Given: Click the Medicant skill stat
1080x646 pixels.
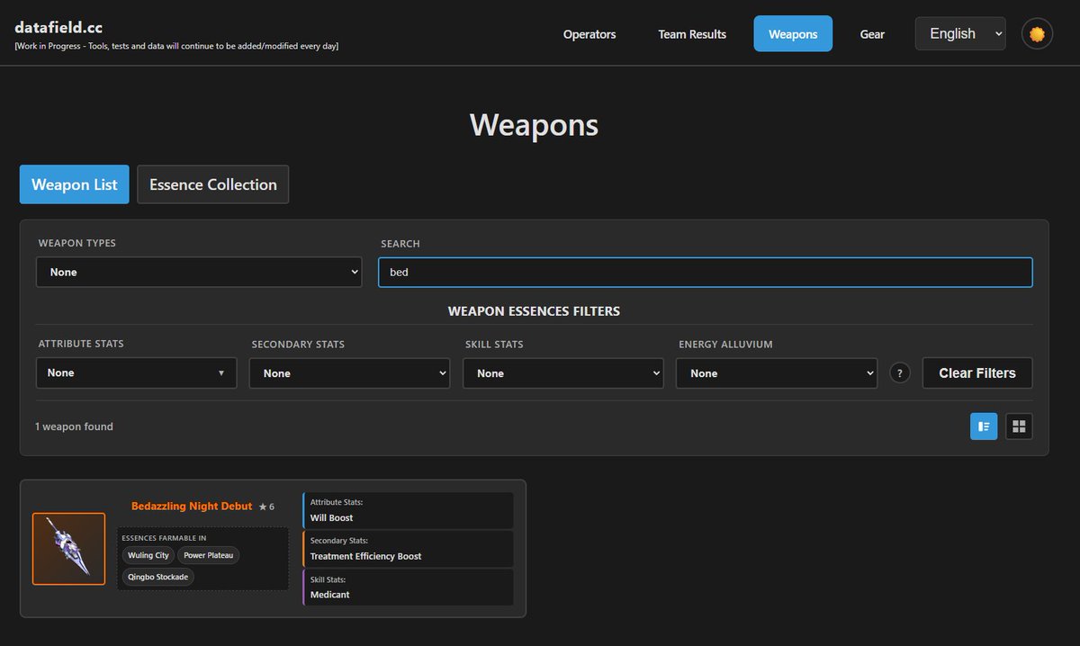Looking at the screenshot, I should [x=330, y=595].
